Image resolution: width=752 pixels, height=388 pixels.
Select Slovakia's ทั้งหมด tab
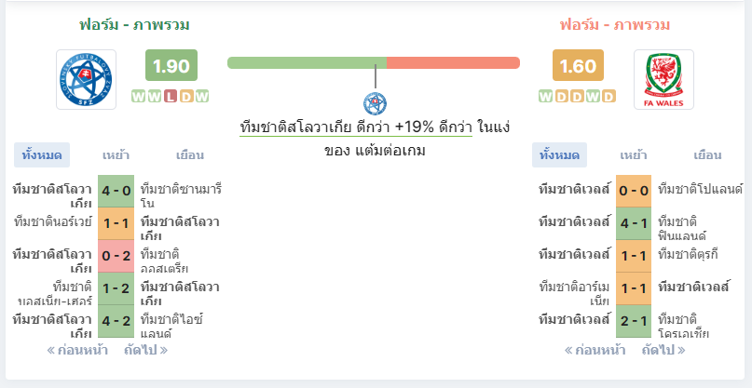42,155
